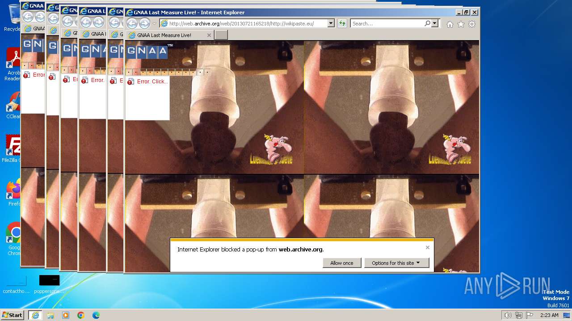Image resolution: width=572 pixels, height=321 pixels.
Task: Click the Home icon in Internet Explorer
Action: click(x=450, y=24)
